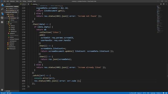Click unsaved dot on index.js tab
The image size is (168, 94).
28,4
